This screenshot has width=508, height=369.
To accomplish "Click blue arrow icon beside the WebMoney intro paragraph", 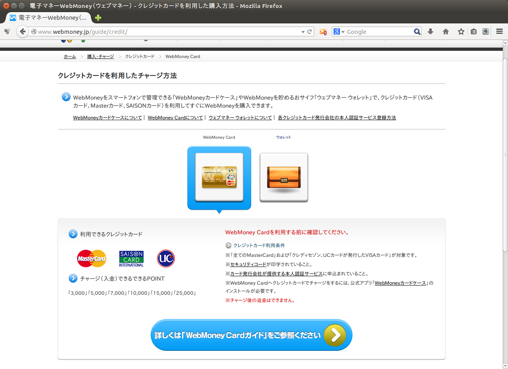I will pyautogui.click(x=66, y=97).
